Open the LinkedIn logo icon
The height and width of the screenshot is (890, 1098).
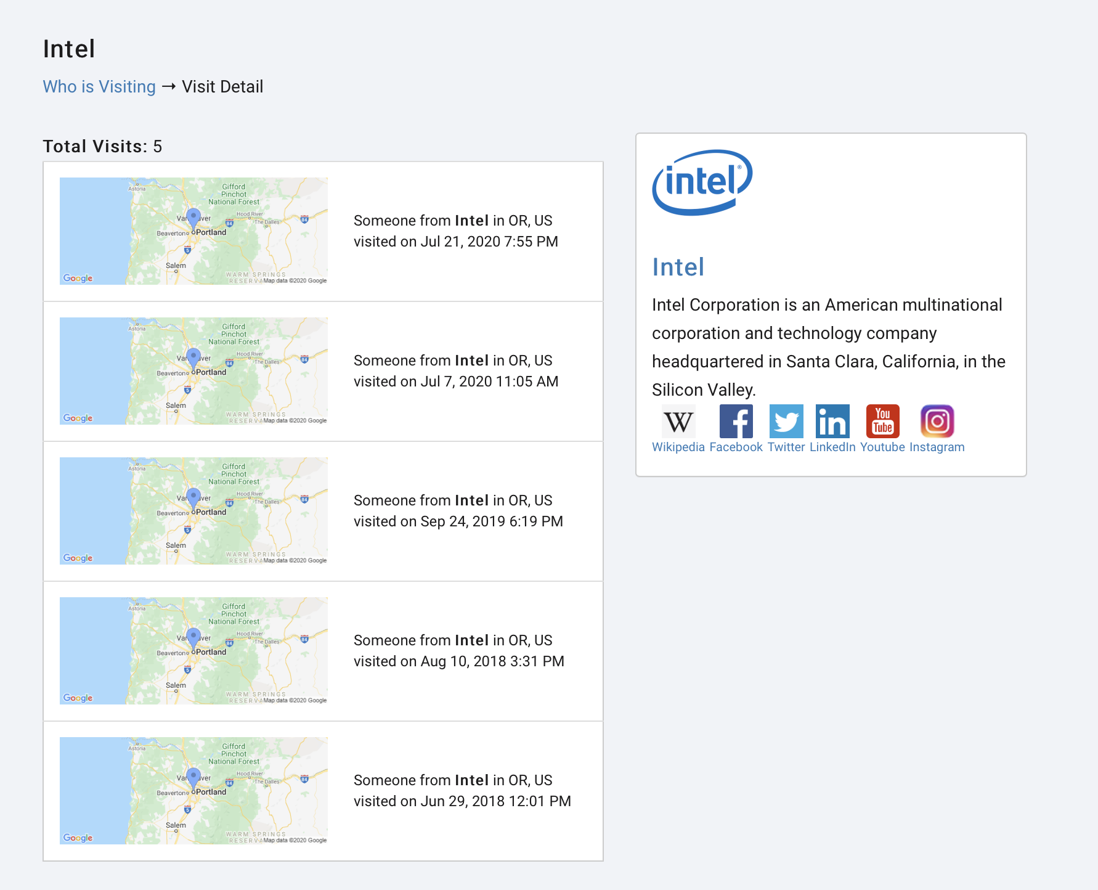pos(832,422)
